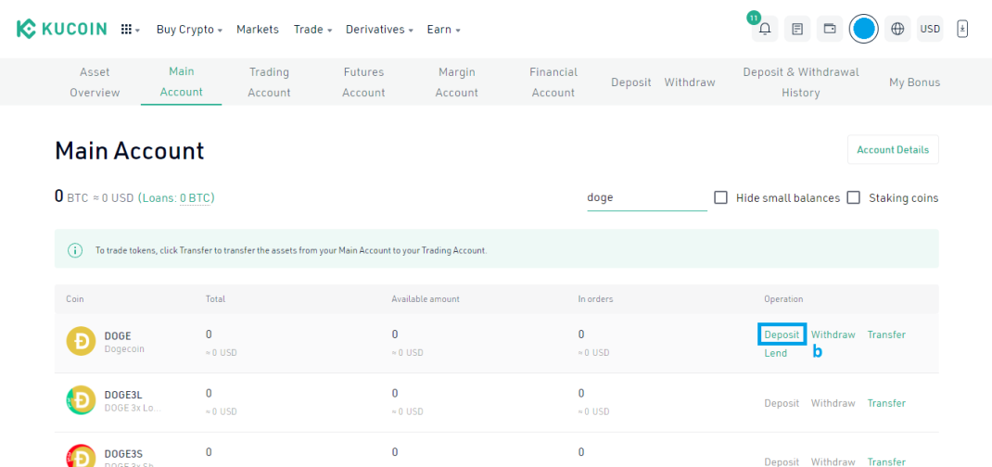Click Deposit link for DOGE
The height and width of the screenshot is (467, 992).
pos(782,334)
